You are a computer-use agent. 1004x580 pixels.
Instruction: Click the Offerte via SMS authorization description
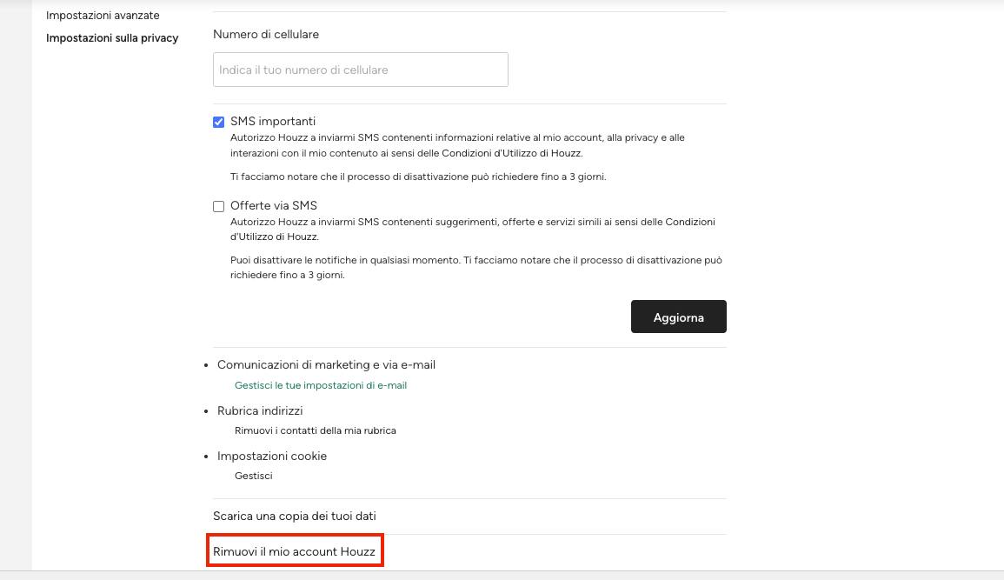[473, 230]
